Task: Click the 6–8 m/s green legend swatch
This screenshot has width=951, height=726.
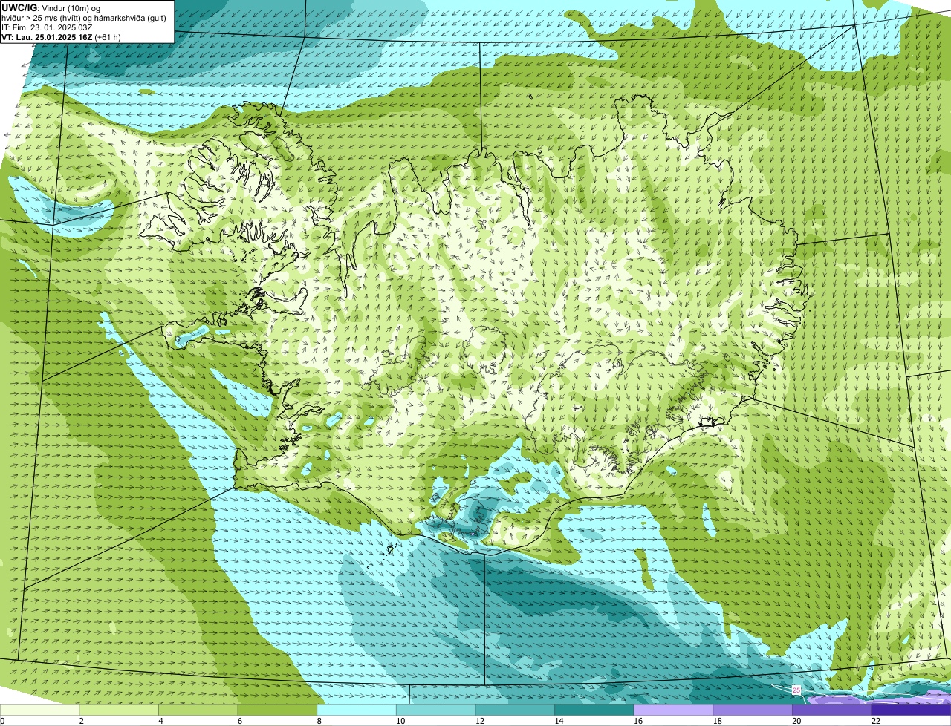Action: pyautogui.click(x=277, y=710)
